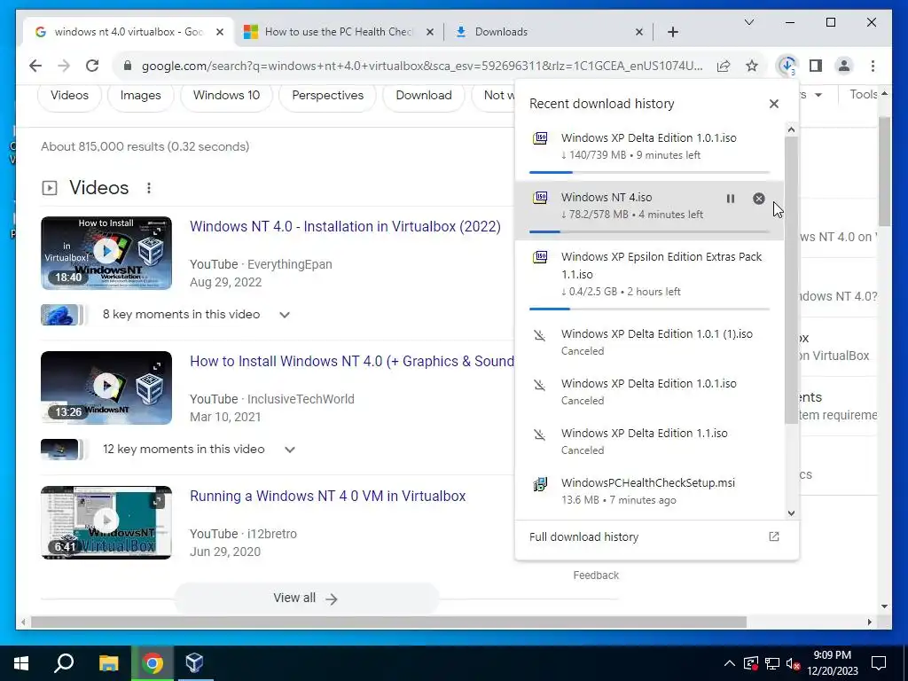Go forward to the next page
The height and width of the screenshot is (681, 908).
64,66
